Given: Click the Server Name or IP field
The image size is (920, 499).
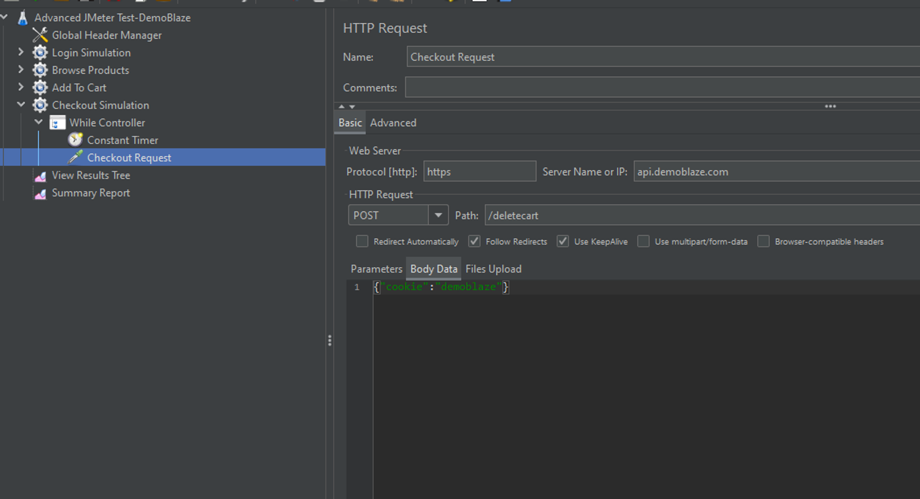Looking at the screenshot, I should click(x=777, y=172).
